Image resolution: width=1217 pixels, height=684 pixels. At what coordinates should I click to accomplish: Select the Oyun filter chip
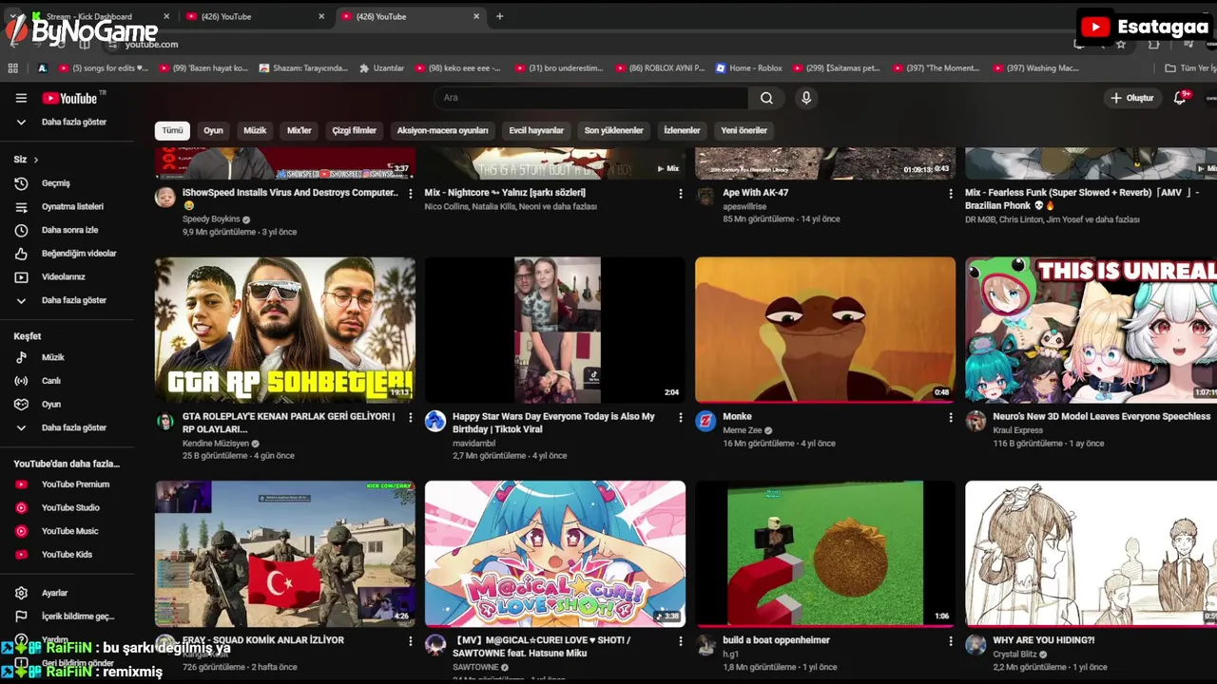pos(213,130)
